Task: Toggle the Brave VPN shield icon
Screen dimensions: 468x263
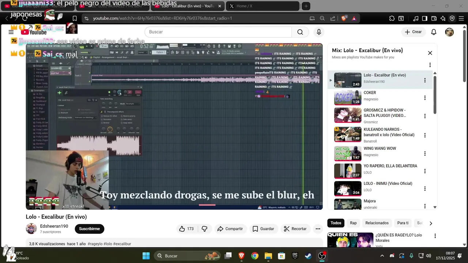Action: pos(452,18)
